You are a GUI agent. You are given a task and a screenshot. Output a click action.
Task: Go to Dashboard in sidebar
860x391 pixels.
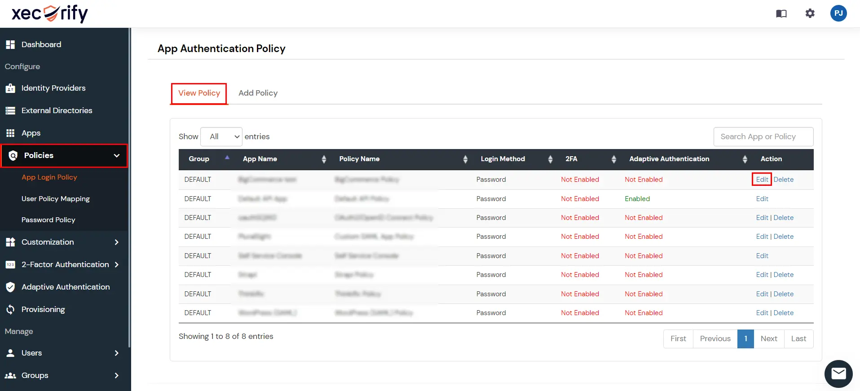pos(41,44)
